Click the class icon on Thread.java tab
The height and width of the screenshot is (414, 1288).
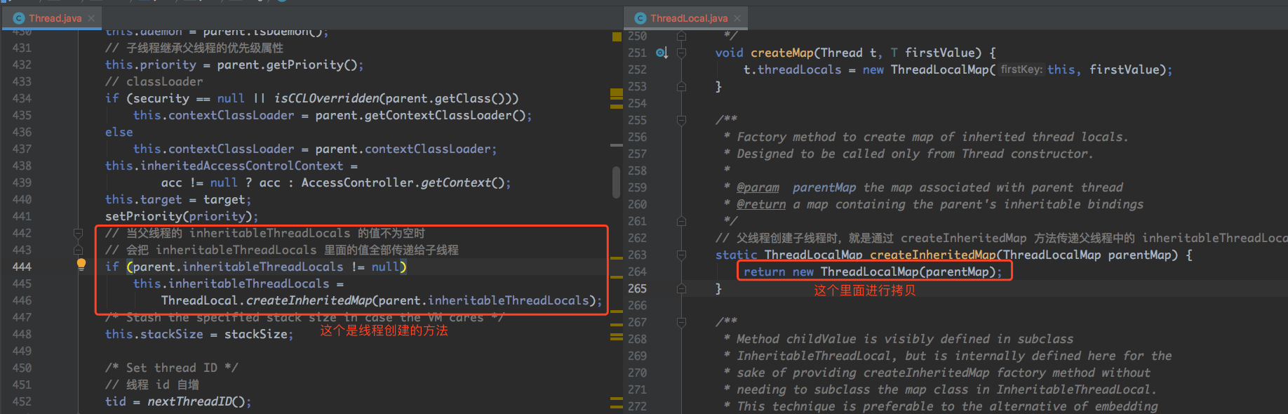point(19,18)
